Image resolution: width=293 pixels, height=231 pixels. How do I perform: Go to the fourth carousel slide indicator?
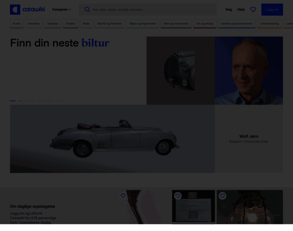click(x=40, y=101)
